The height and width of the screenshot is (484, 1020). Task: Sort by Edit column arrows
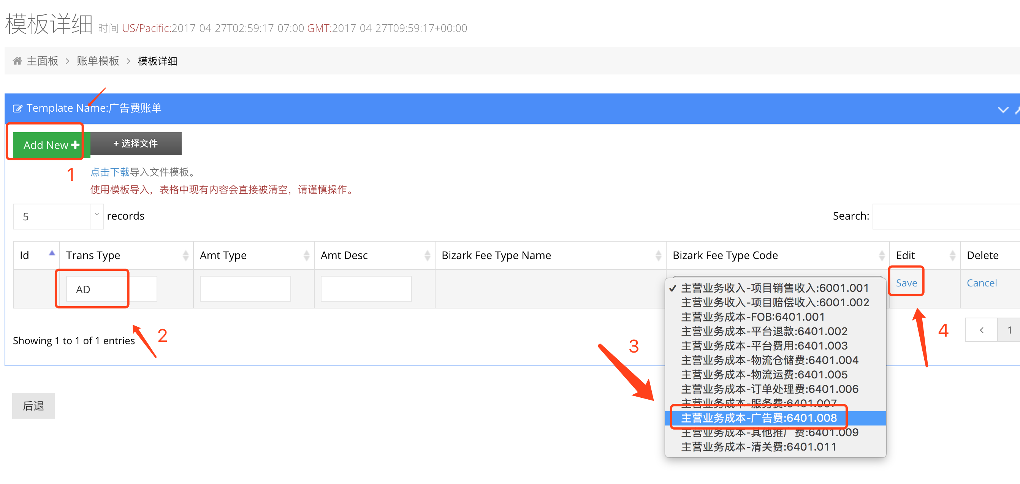coord(952,256)
